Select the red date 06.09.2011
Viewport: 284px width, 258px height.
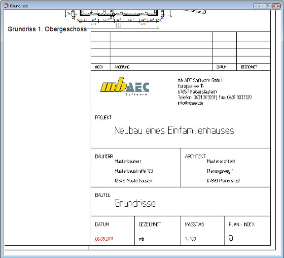pyautogui.click(x=104, y=239)
